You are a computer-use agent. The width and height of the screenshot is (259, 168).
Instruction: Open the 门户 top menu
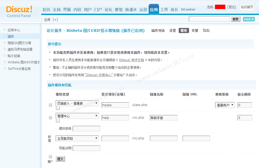pyautogui.click(x=98, y=10)
